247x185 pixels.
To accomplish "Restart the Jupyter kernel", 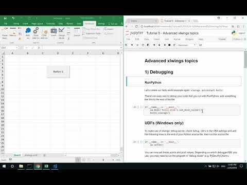I will [174, 45].
